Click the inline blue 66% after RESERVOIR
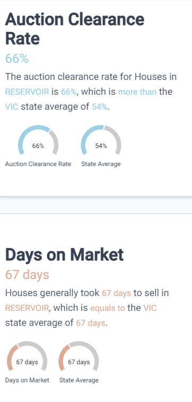 pyautogui.click(x=69, y=92)
